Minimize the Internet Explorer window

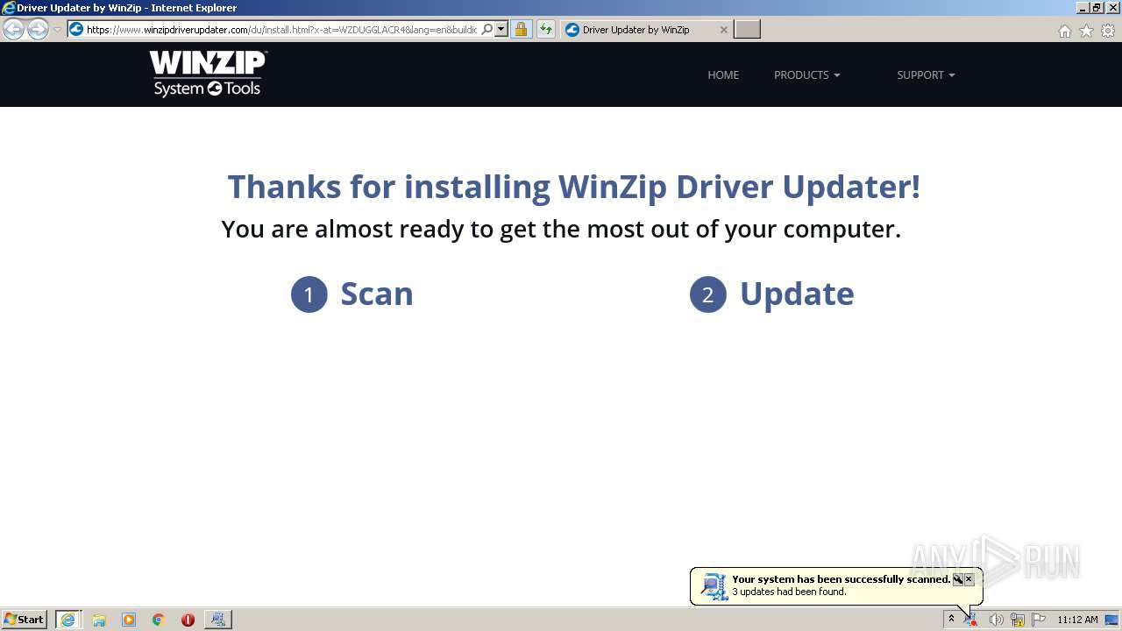pos(1082,7)
